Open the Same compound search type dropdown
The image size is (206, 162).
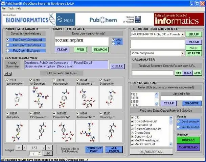pyautogui.click(x=182, y=53)
